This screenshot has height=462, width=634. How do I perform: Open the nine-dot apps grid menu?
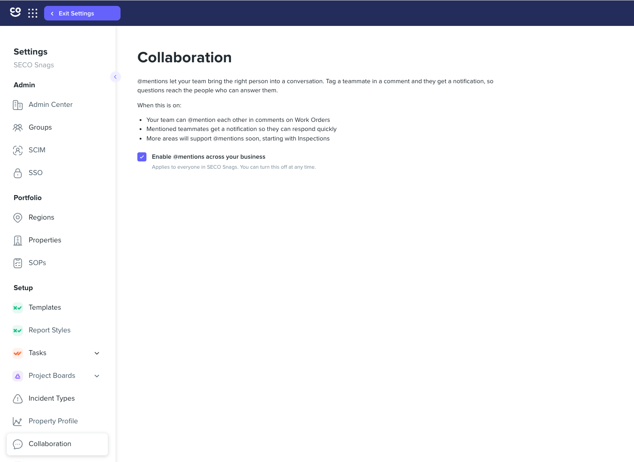tap(33, 13)
